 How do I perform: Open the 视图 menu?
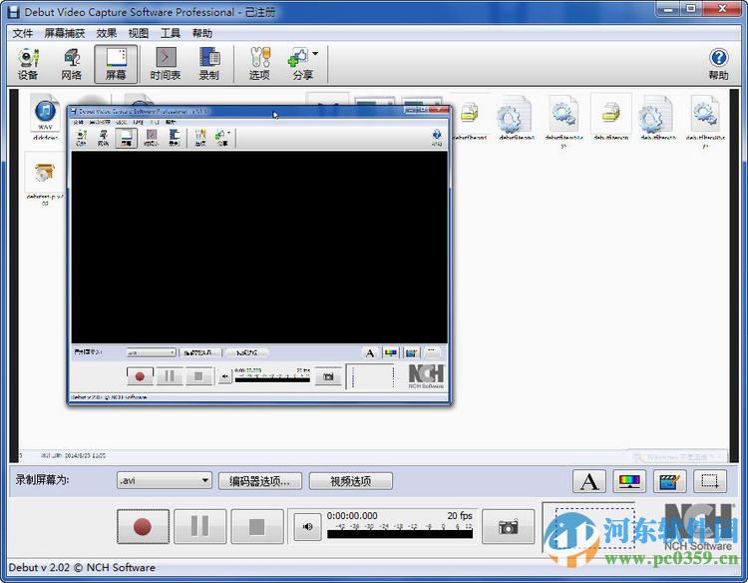[x=139, y=33]
